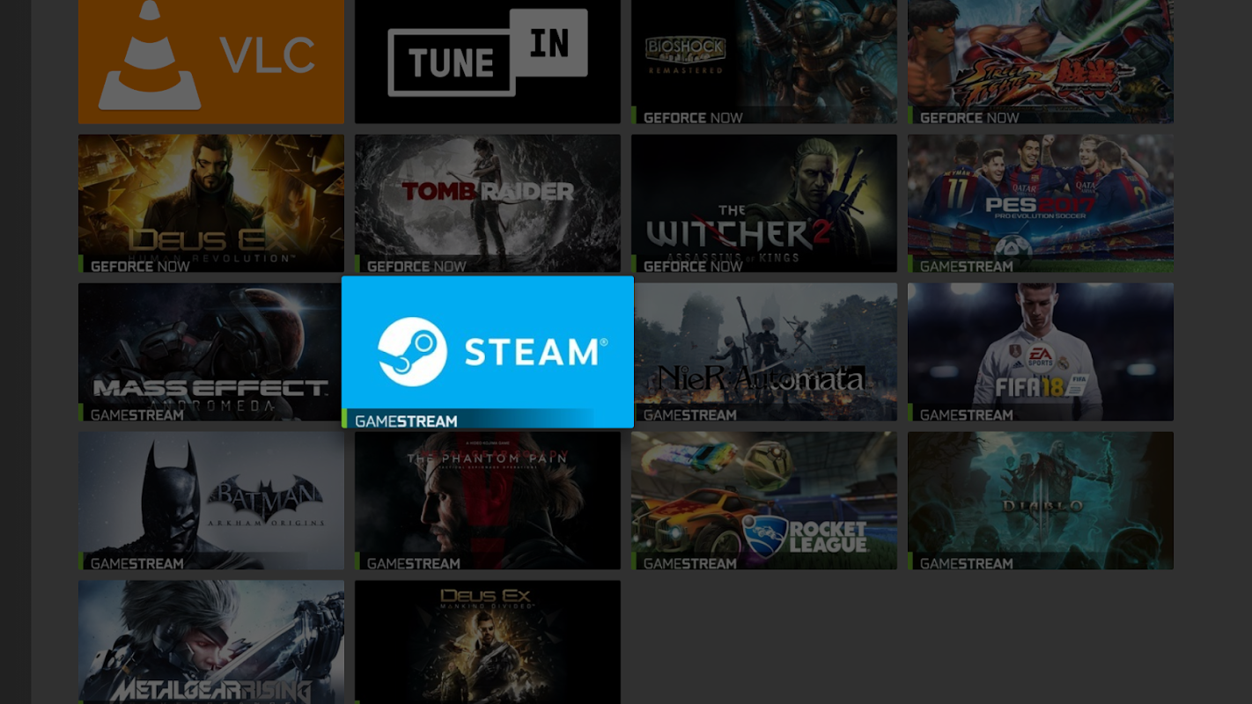The image size is (1252, 704).
Task: Select Deus Ex Human Revolution tile
Action: [x=211, y=203]
